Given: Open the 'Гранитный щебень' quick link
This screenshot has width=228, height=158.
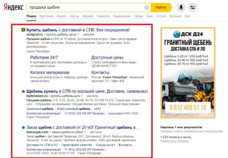Looking at the screenshot, I should [40, 109].
